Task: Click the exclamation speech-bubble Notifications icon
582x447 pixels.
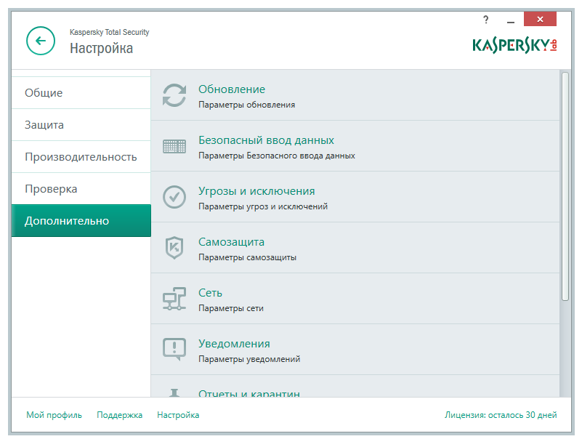Action: pyautogui.click(x=174, y=350)
